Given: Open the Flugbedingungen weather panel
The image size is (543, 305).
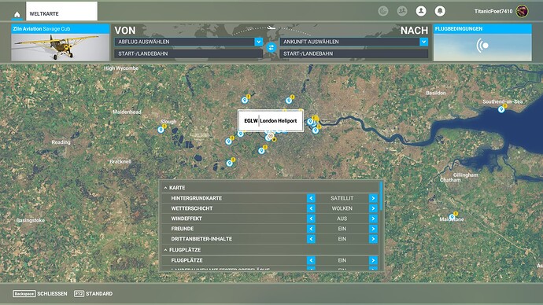Looking at the screenshot, I should (482, 42).
